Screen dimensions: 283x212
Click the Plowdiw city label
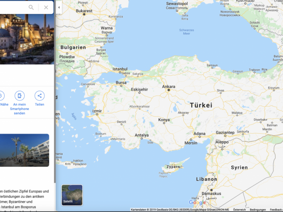pos(67,57)
